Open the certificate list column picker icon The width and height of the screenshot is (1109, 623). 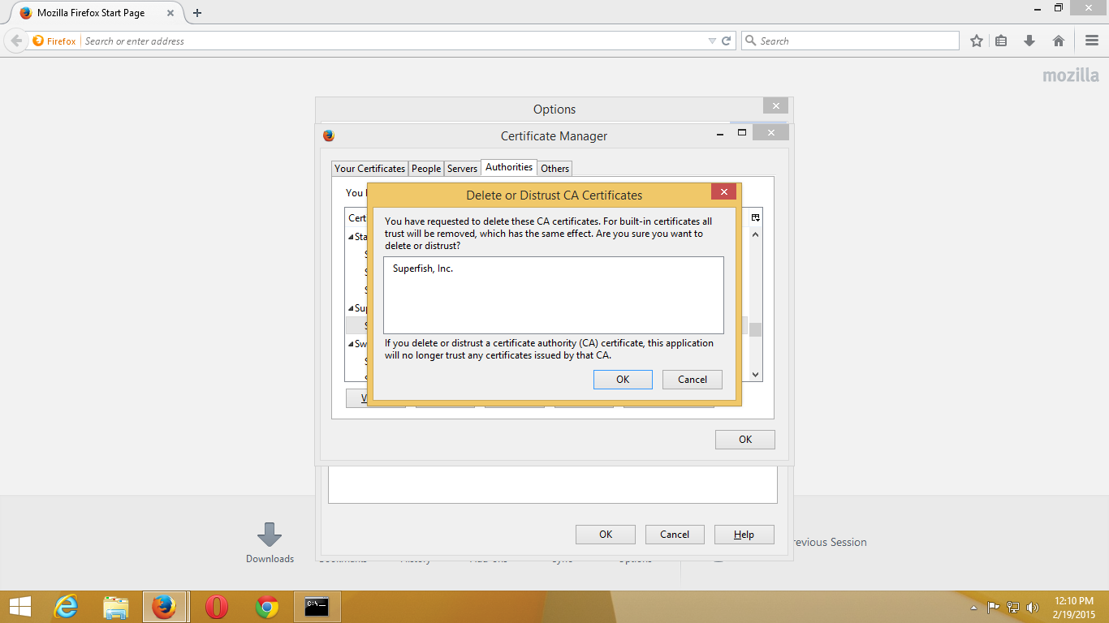(755, 217)
